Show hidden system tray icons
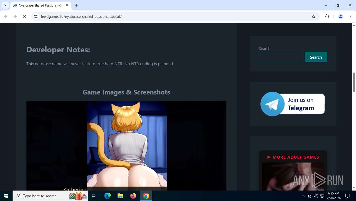 [303, 196]
